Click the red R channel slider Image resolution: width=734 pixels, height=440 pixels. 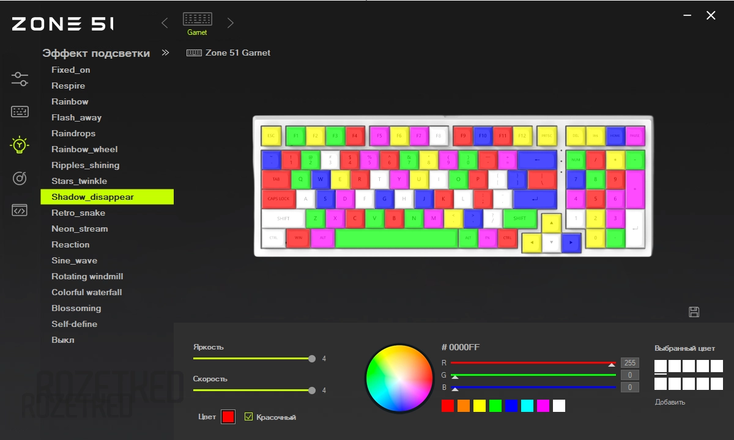click(533, 363)
